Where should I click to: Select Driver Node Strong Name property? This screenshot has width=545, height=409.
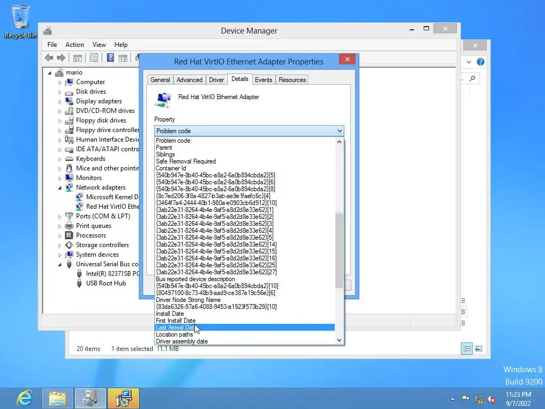tap(245, 299)
